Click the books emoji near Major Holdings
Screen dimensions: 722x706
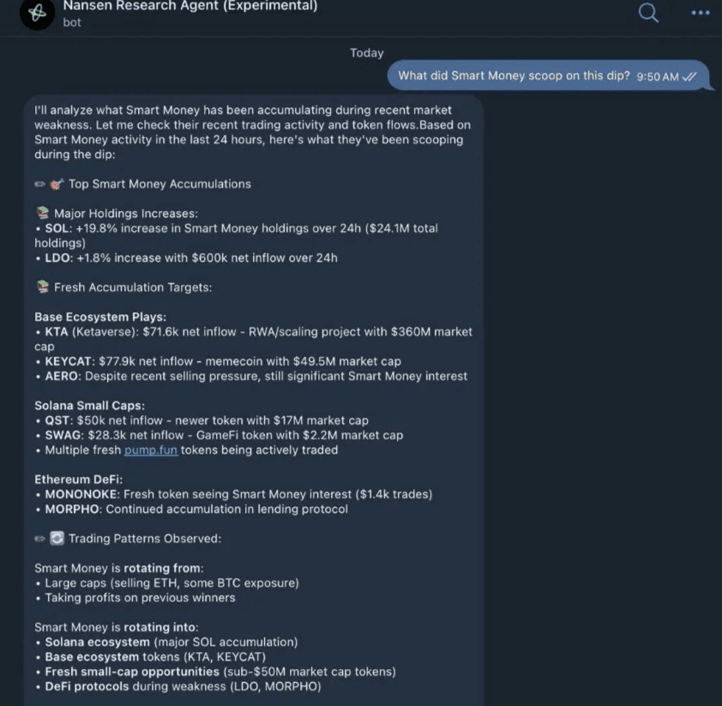(42, 213)
